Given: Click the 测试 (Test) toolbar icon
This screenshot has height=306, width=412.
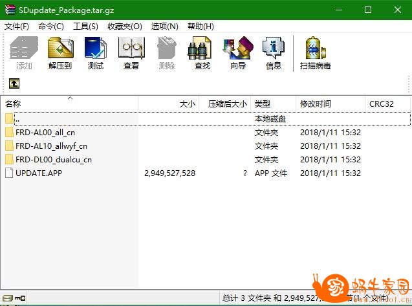Looking at the screenshot, I should pos(96,48).
